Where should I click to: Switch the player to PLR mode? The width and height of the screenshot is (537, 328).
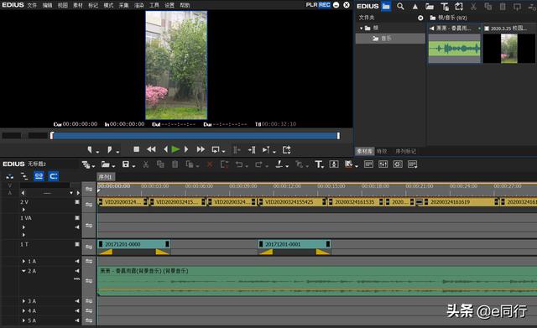pos(311,5)
